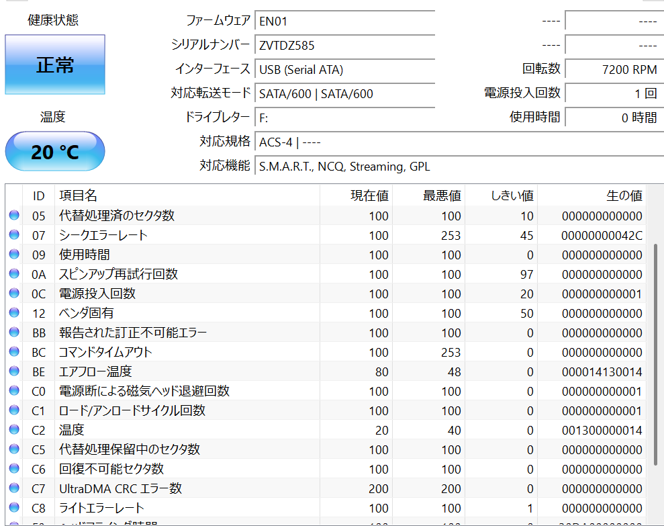Screen dimensions: 664x526
Task: Select the ライトエラーレート row
Action: pos(326,509)
